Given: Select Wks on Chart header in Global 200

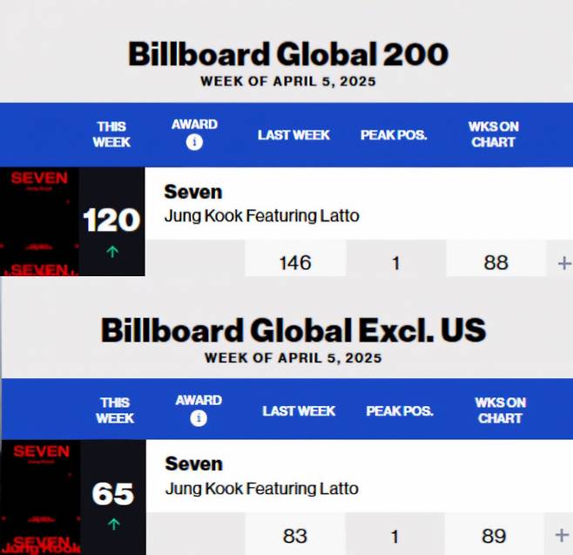Looking at the screenshot, I should (493, 134).
